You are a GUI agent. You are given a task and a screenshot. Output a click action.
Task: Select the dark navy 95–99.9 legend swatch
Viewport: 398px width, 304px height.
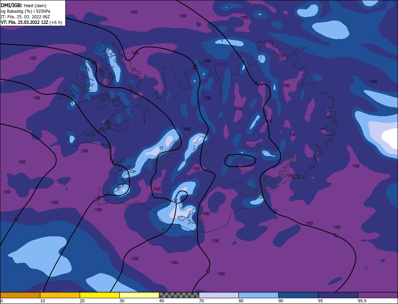pyautogui.click(x=338, y=295)
